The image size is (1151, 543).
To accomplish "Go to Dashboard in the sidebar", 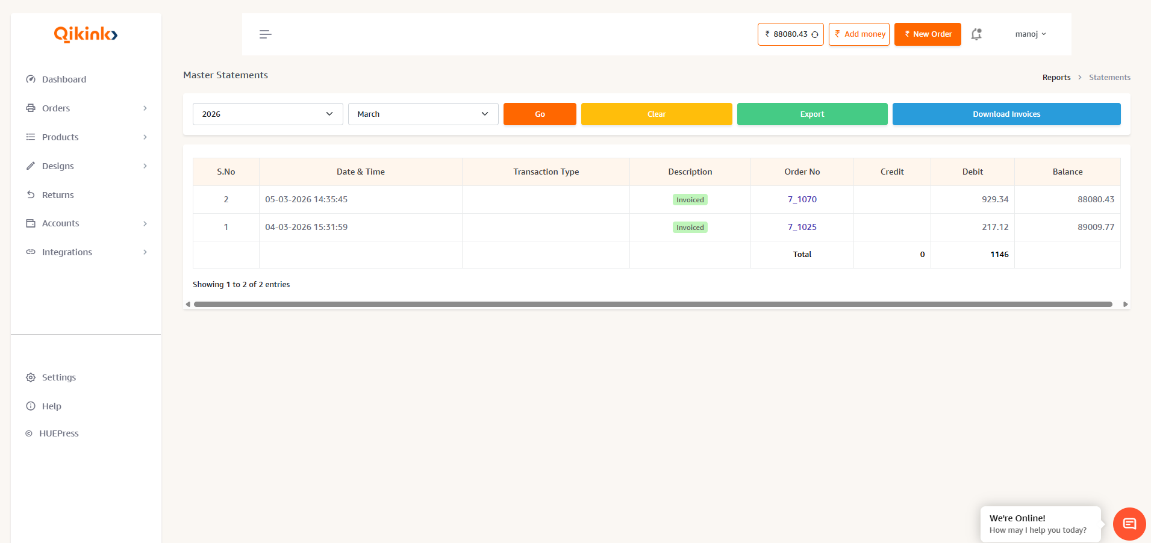I will tap(64, 79).
